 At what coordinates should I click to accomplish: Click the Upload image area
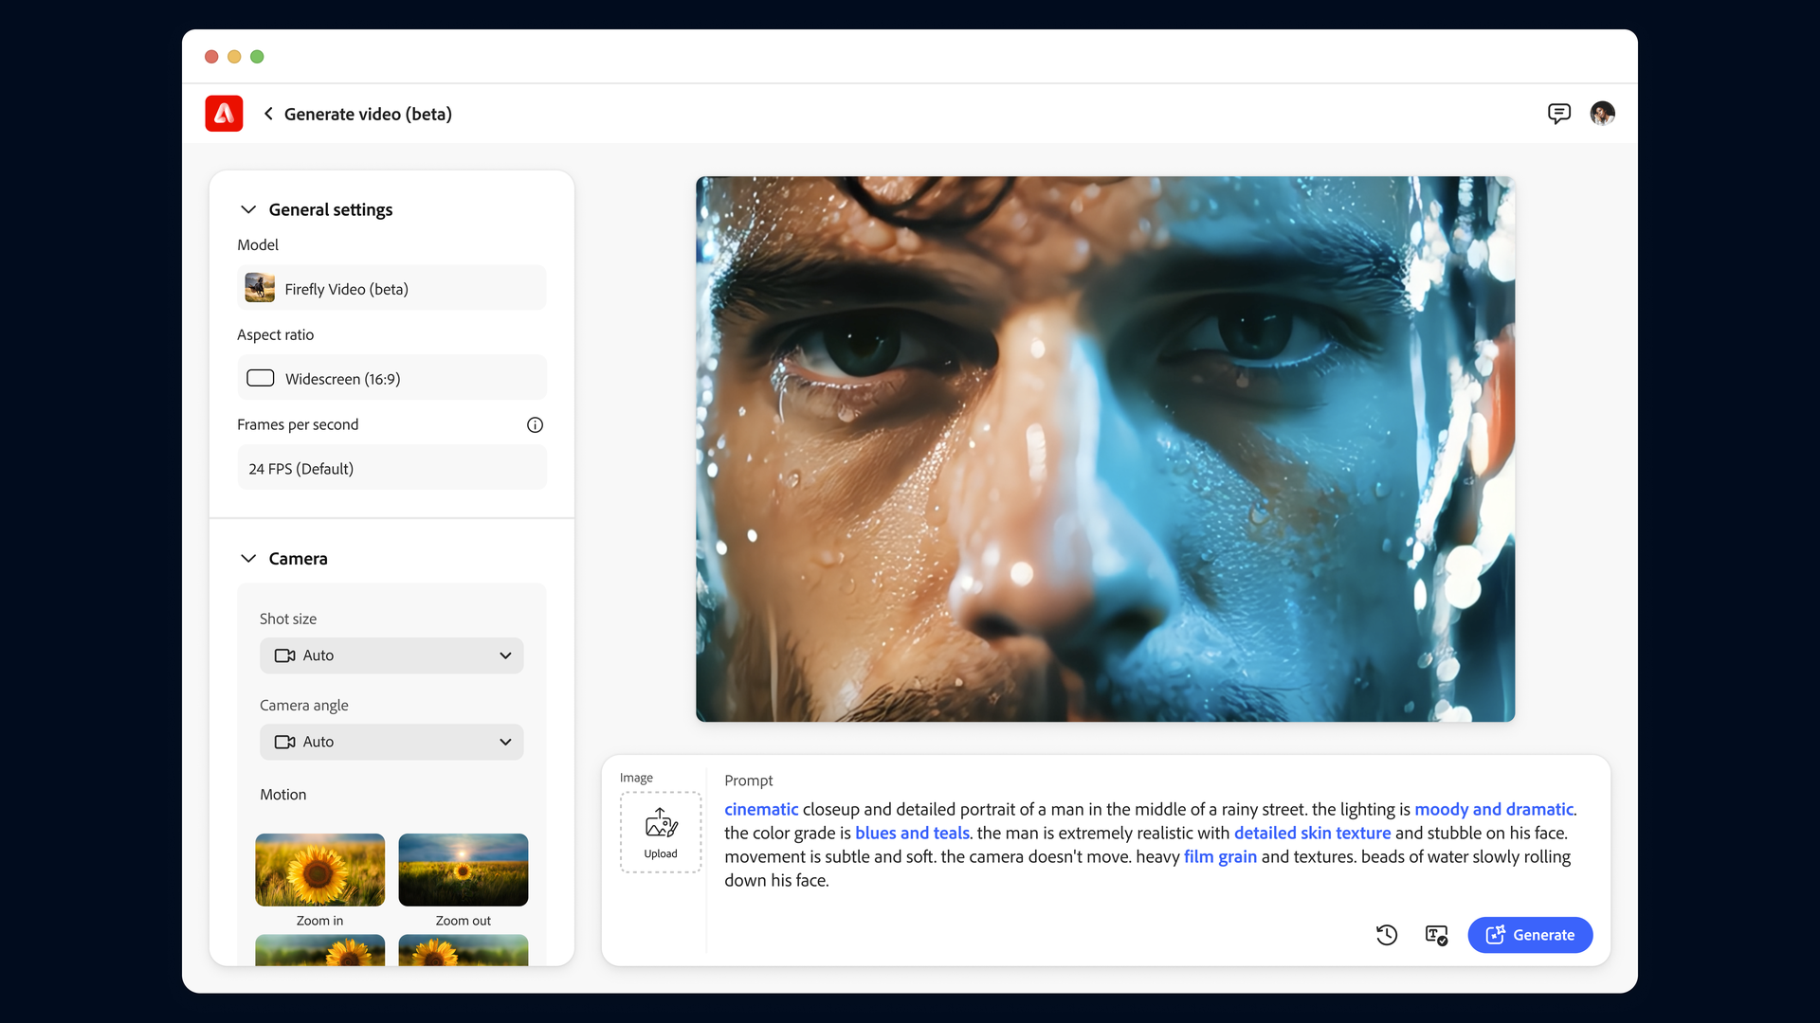660,831
